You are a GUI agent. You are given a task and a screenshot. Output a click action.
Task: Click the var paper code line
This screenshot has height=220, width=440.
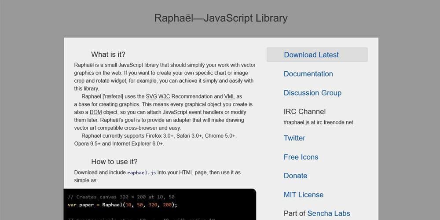(122, 205)
